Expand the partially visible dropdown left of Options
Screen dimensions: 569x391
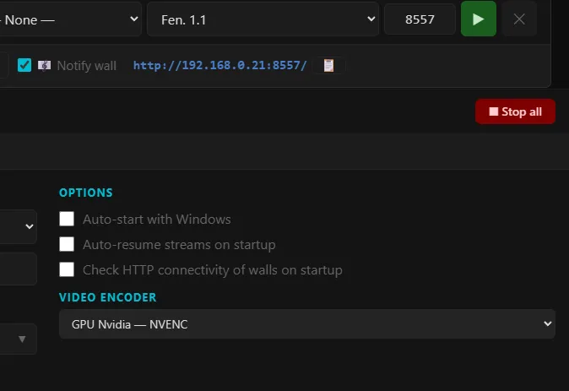tap(18, 226)
